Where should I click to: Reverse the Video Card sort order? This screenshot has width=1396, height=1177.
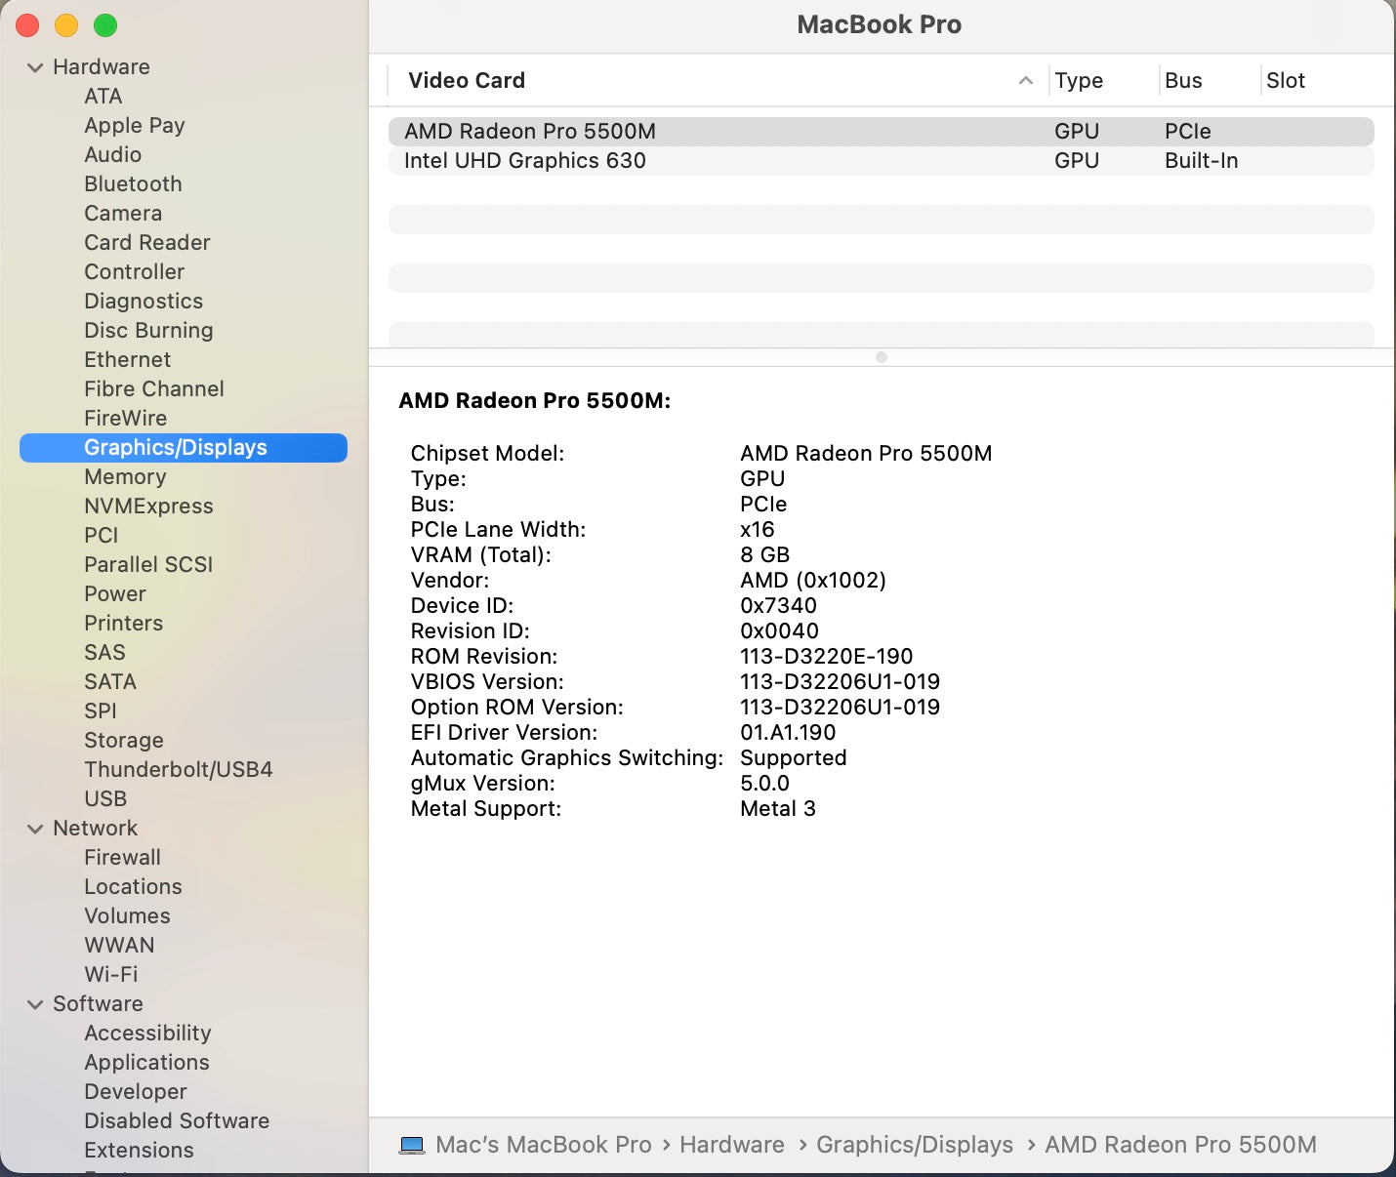[x=1024, y=80]
